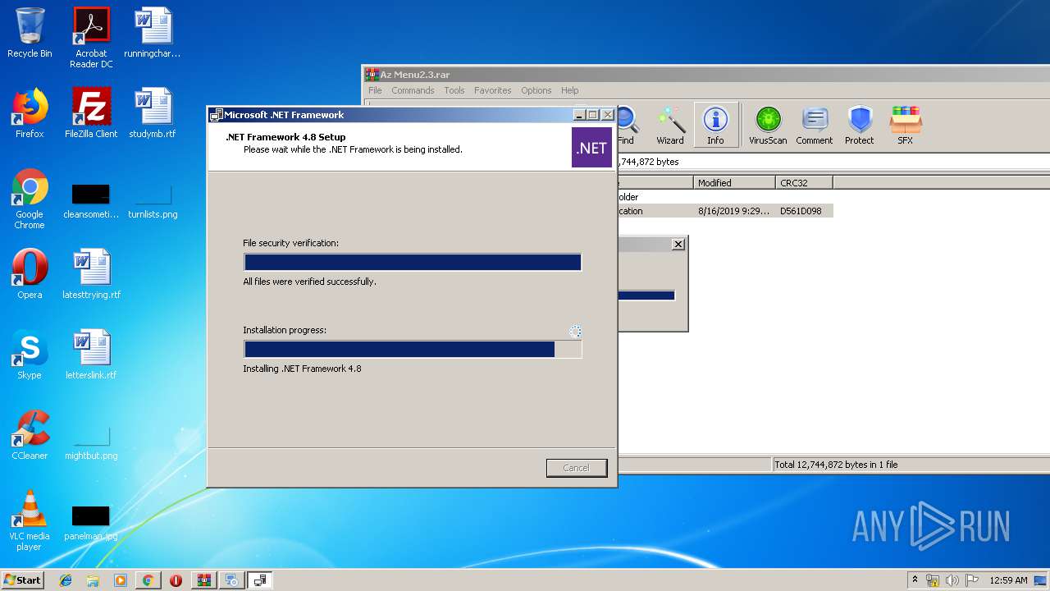This screenshot has height=591, width=1050.
Task: Open Comment tool in WinRAR toolbar
Action: pos(815,126)
